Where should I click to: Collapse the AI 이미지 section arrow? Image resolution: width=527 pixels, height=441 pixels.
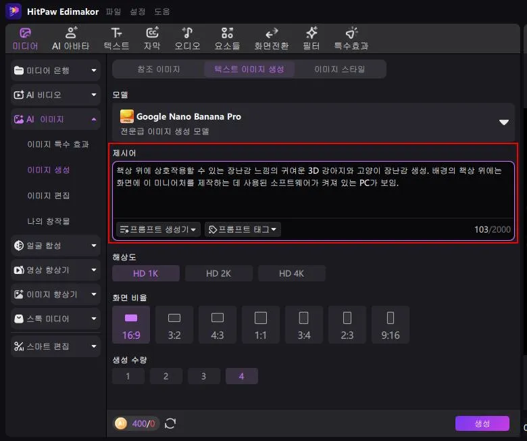[94, 119]
